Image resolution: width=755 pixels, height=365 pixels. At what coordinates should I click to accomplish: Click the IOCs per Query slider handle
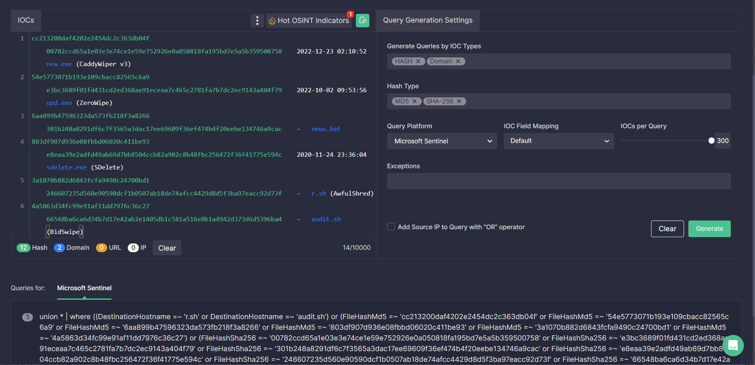[711, 141]
